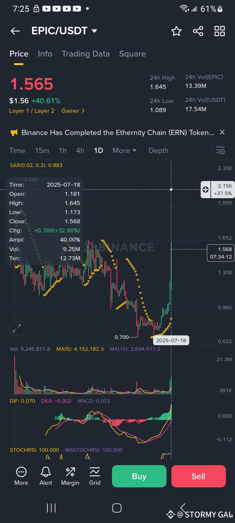235x523 pixels.
Task: Tap the red Sell button
Action: click(x=198, y=476)
